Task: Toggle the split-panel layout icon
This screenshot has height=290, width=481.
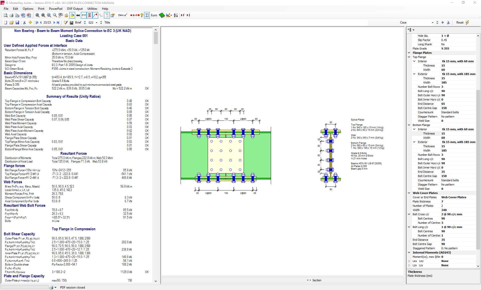Action: (x=147, y=15)
